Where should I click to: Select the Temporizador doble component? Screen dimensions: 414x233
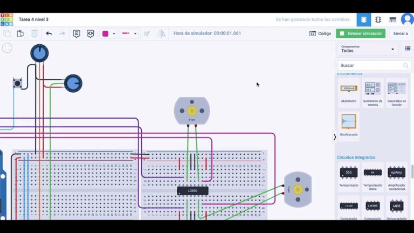pos(372,176)
